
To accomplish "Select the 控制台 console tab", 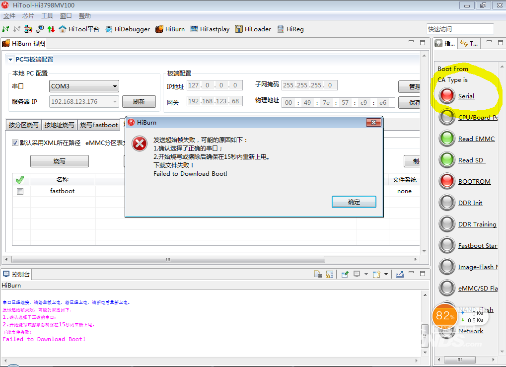I will [16, 274].
